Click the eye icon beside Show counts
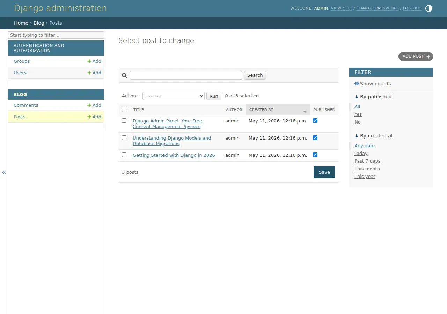This screenshot has width=447, height=314. 357,84
